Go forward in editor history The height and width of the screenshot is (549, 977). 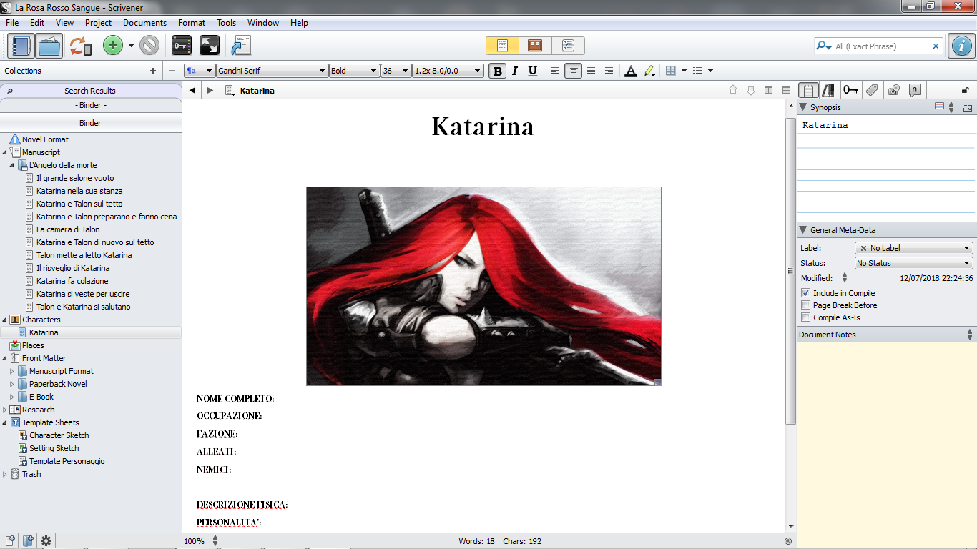210,91
